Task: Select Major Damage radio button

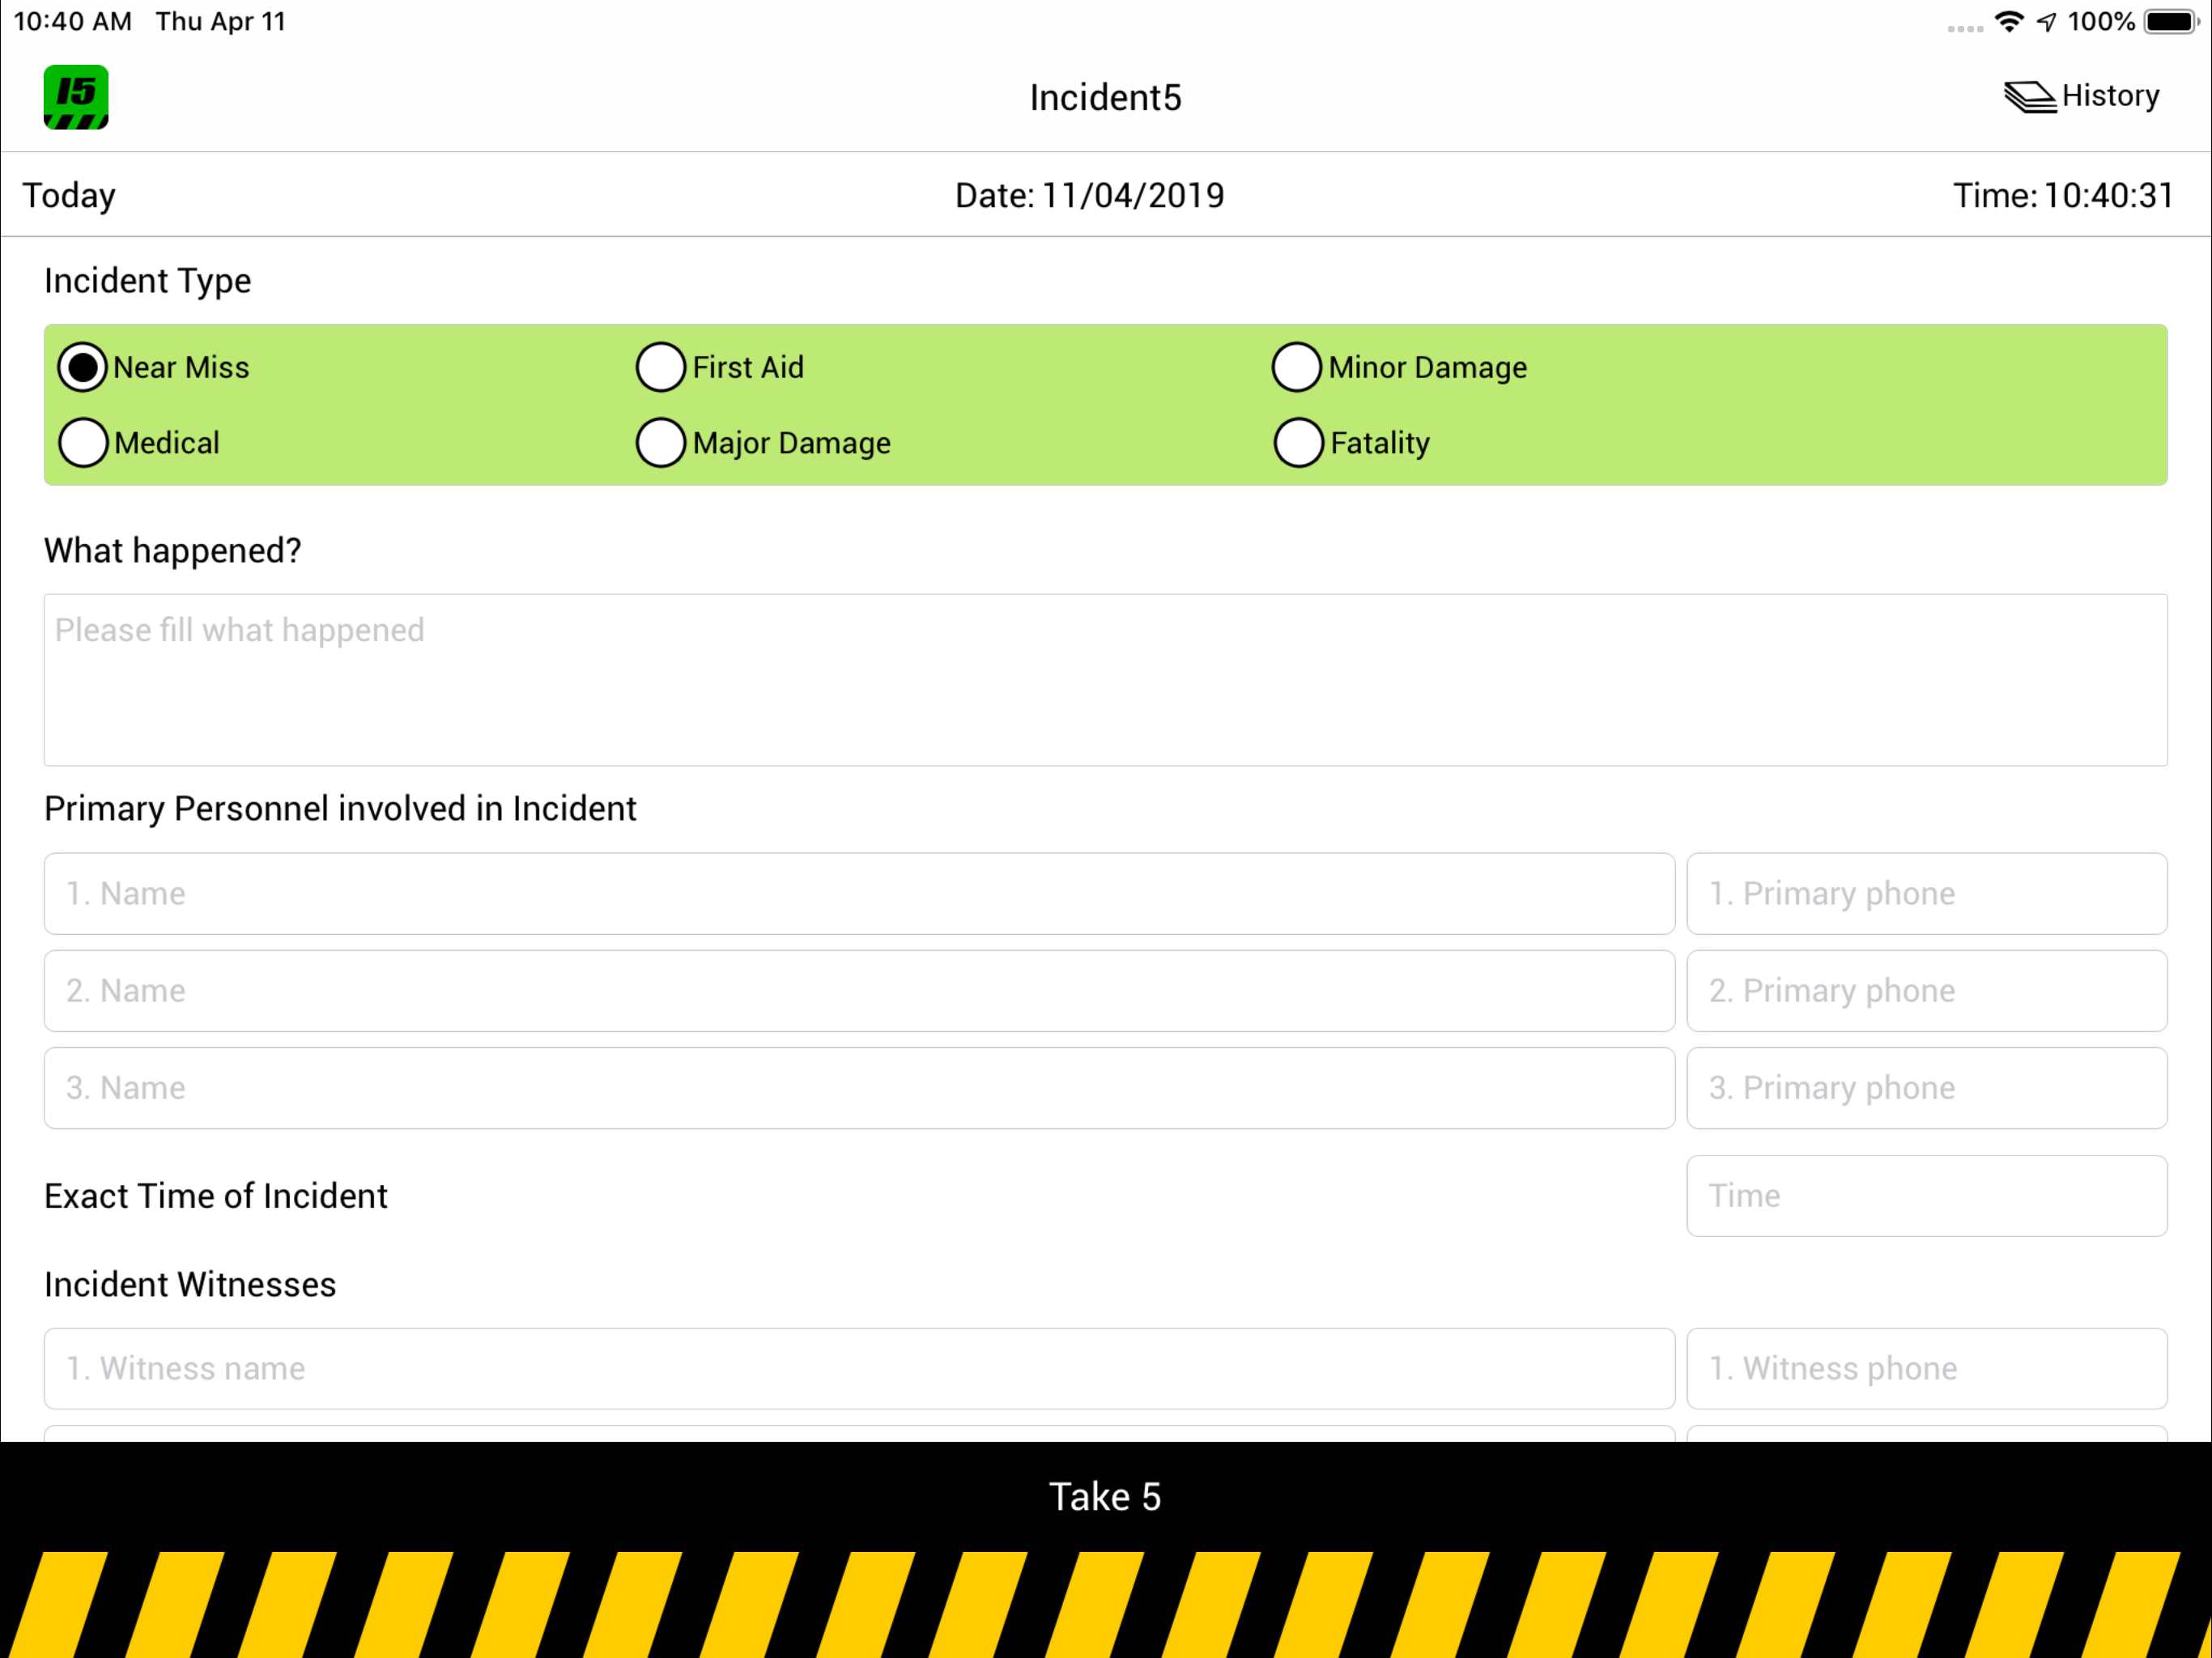Action: point(661,442)
